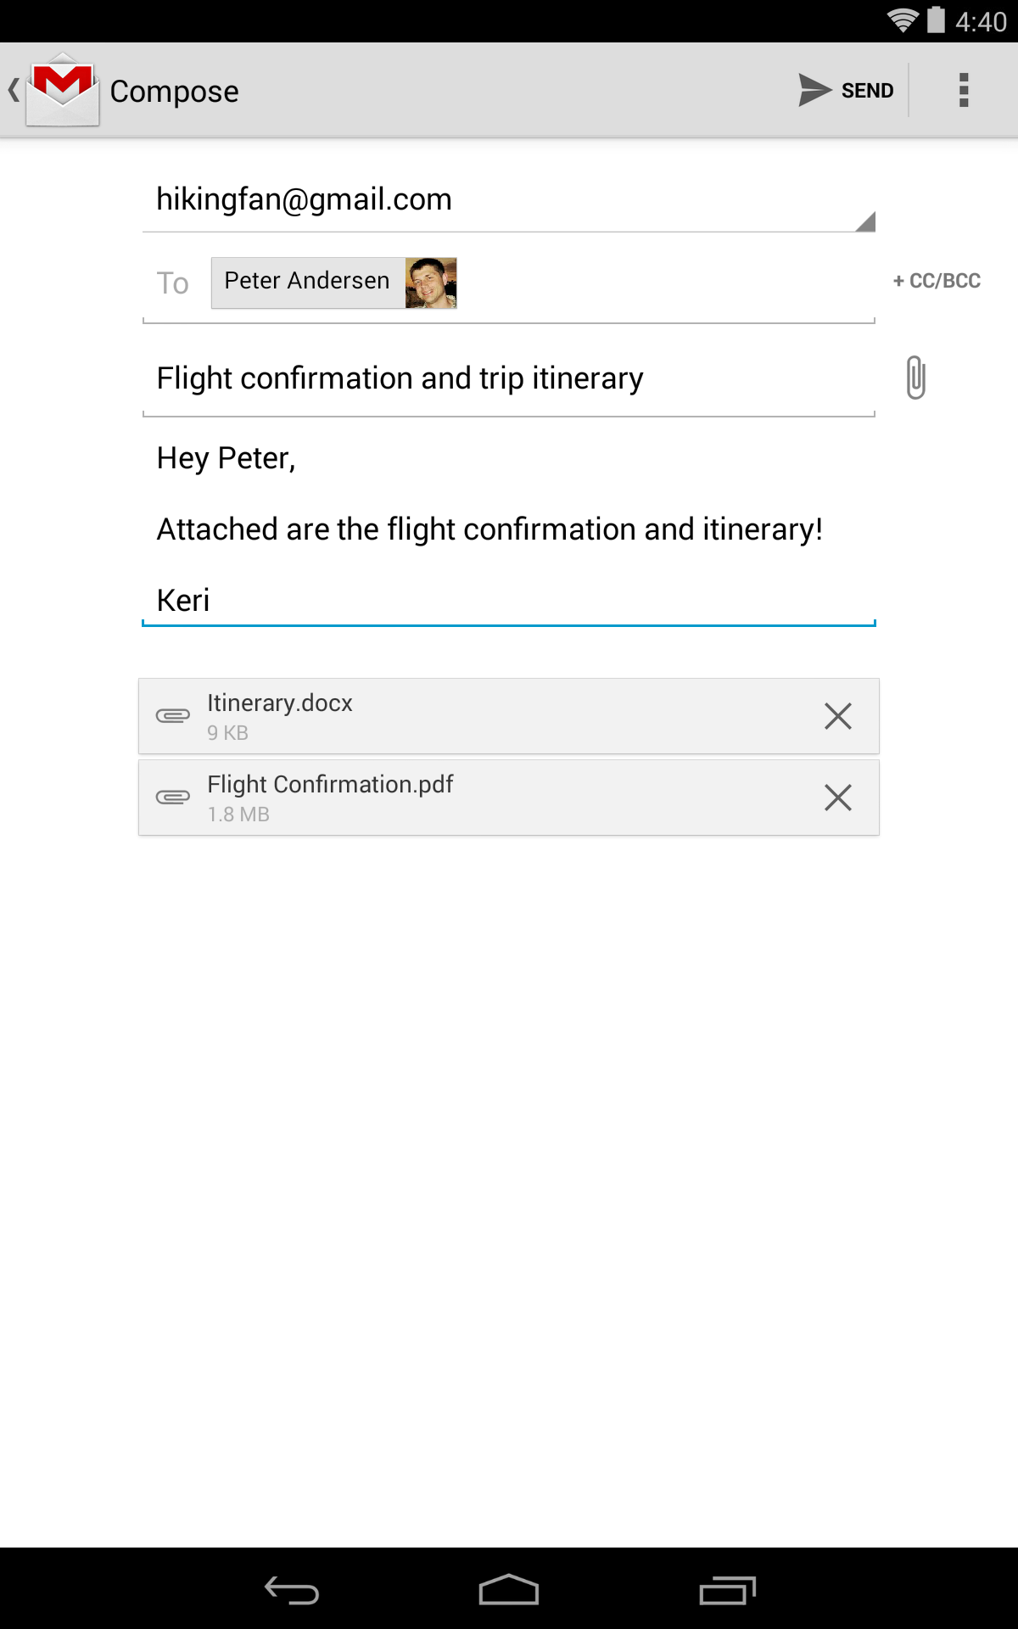Tap the paperclip attach file icon
Viewport: 1018px width, 1629px height.
915,378
